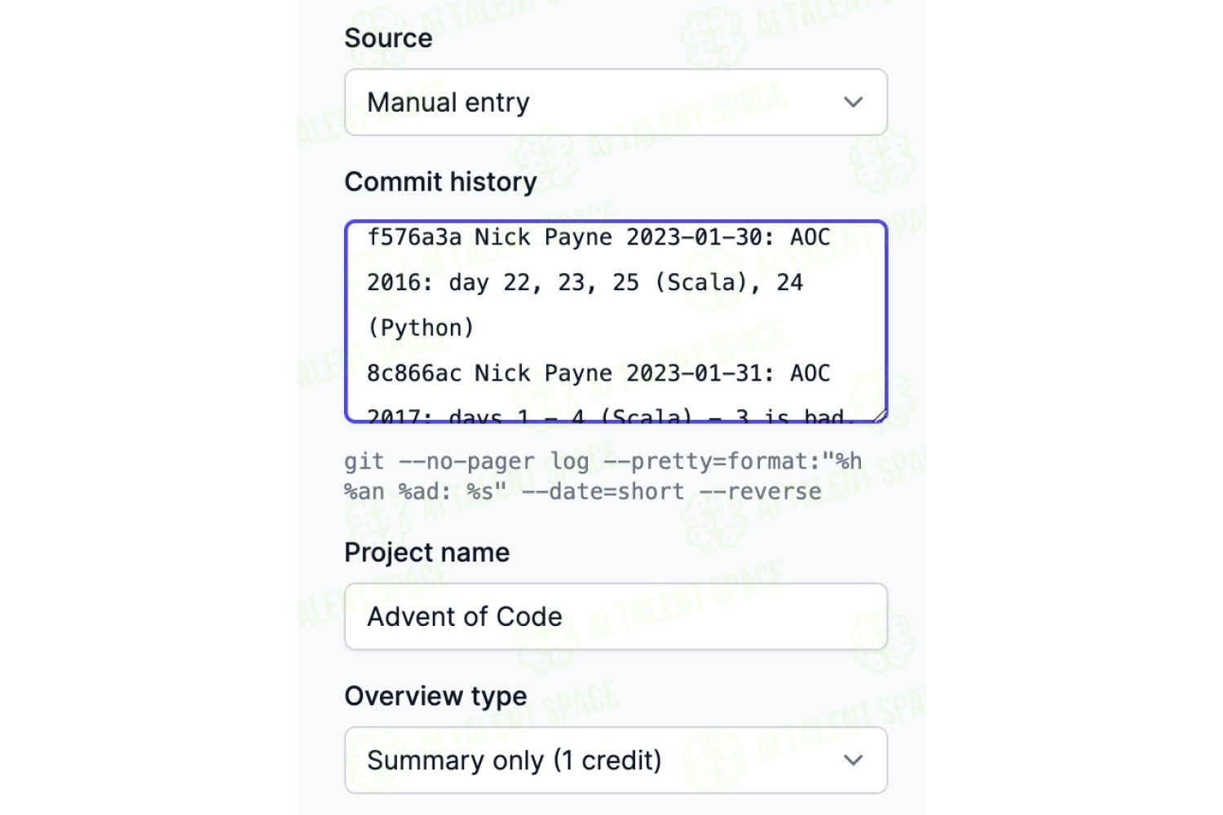Click the Commit history resize handle corner
This screenshot has width=1223, height=815.
tap(879, 415)
